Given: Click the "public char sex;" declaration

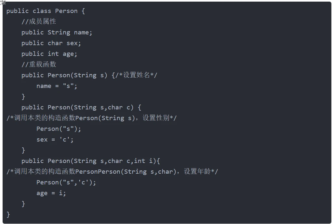Looking at the screenshot, I should 51,43.
